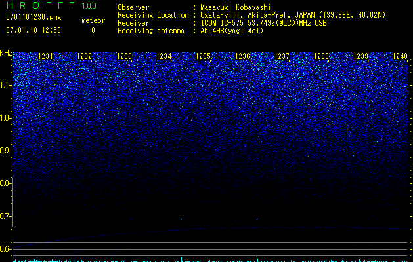
Task: Click the cyan echo blip near 1236
Action: click(x=257, y=219)
